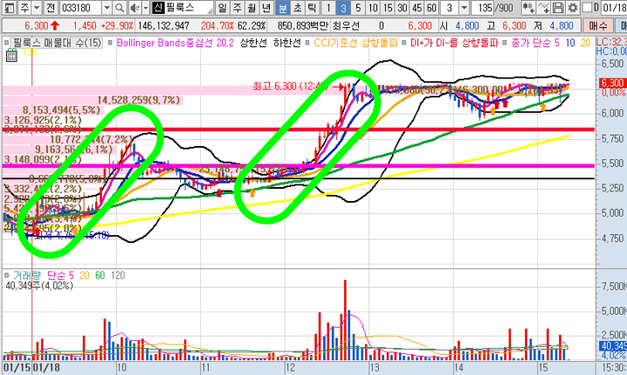Viewport: 627px width, 375px height.
Task: Click the square marker before CCI기준선 legend
Action: [x=307, y=43]
